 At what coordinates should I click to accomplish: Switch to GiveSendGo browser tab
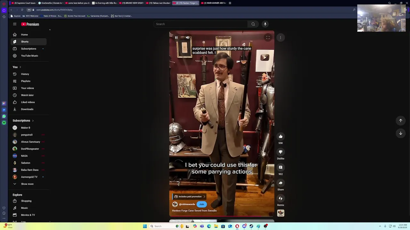click(x=51, y=3)
